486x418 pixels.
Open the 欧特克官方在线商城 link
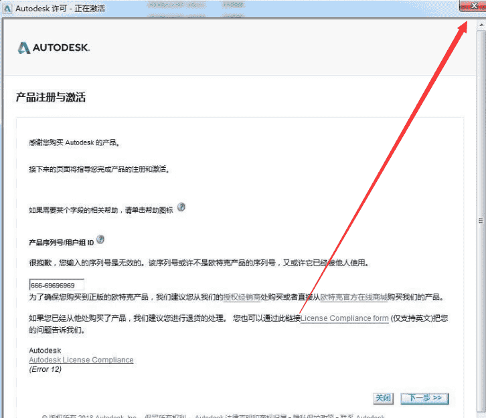(353, 297)
